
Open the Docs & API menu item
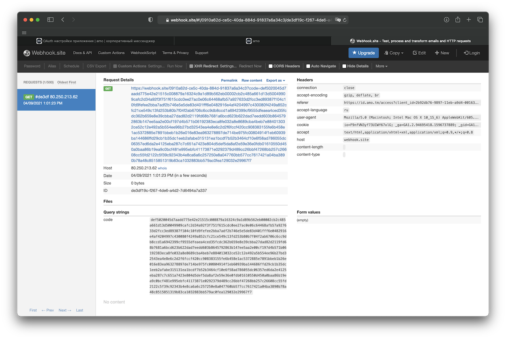[82, 53]
